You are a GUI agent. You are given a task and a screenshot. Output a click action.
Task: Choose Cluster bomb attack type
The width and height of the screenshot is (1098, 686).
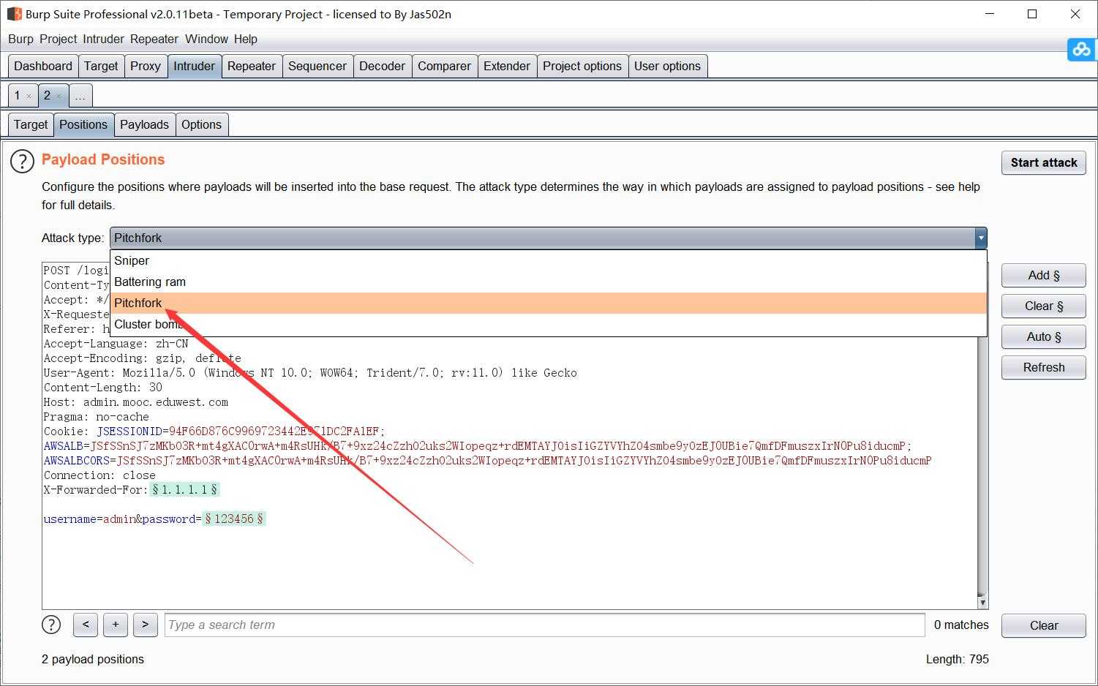(x=548, y=325)
